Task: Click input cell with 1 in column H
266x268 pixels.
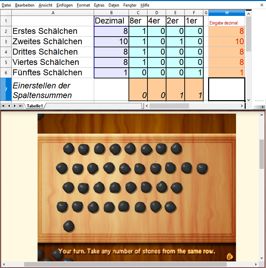Action: point(227,73)
